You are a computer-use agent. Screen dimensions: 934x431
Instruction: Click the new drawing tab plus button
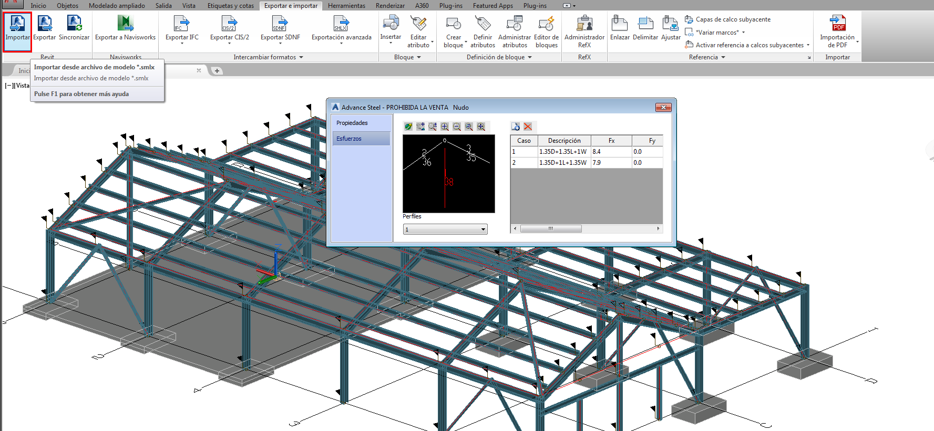217,71
